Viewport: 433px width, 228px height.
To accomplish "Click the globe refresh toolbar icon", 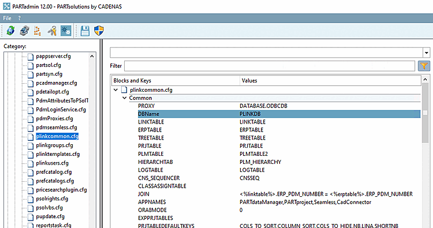I will pyautogui.click(x=11, y=31).
